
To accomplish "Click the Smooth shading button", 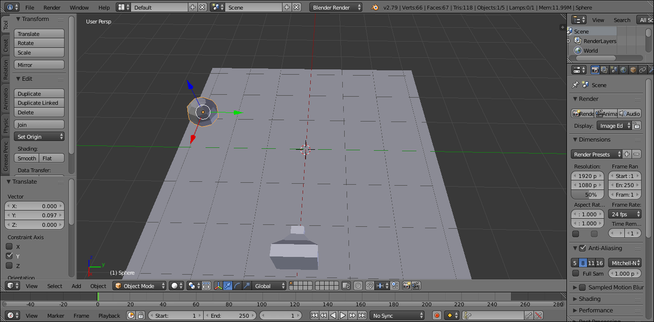I will coord(26,158).
